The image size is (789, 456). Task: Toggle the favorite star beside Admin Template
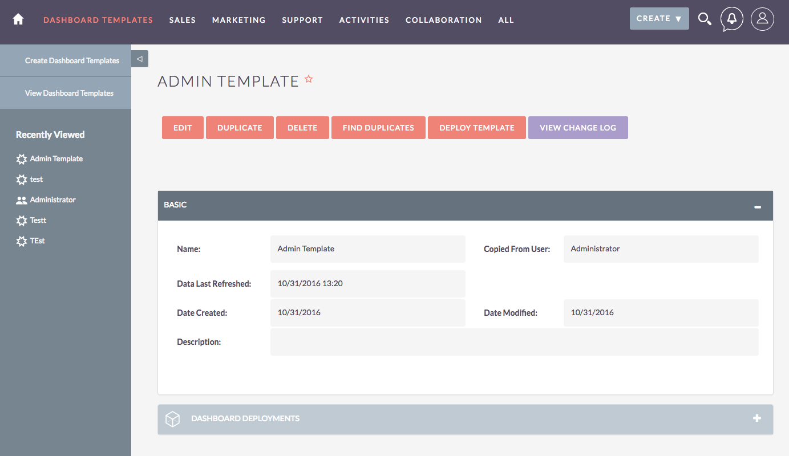pos(309,79)
